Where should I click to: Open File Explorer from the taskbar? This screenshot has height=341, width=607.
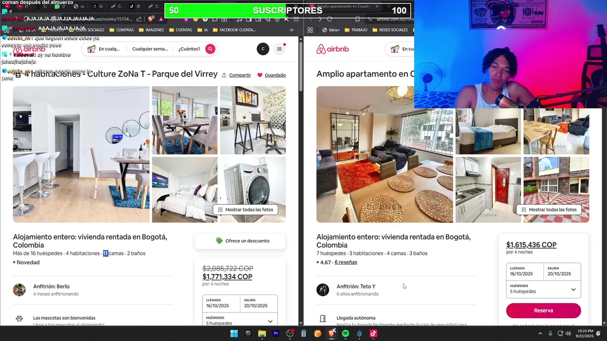pyautogui.click(x=262, y=333)
